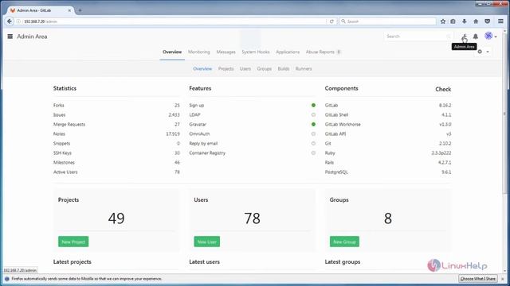Click the OmniAuth status indicator
510x286 pixels.
click(313, 133)
